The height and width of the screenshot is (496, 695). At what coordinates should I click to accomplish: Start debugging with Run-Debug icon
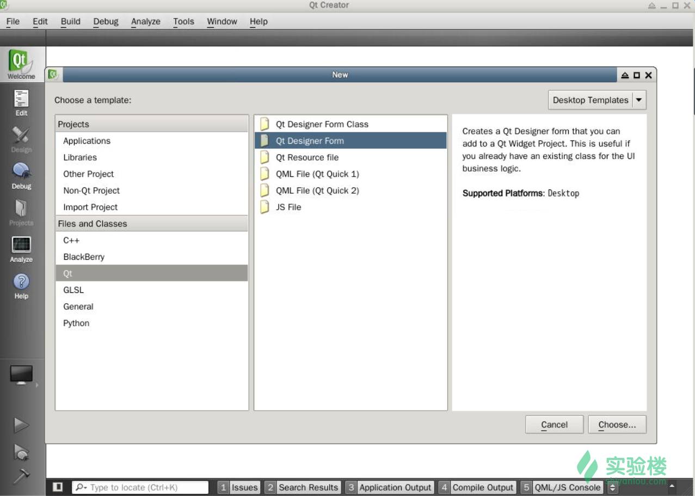tap(21, 451)
